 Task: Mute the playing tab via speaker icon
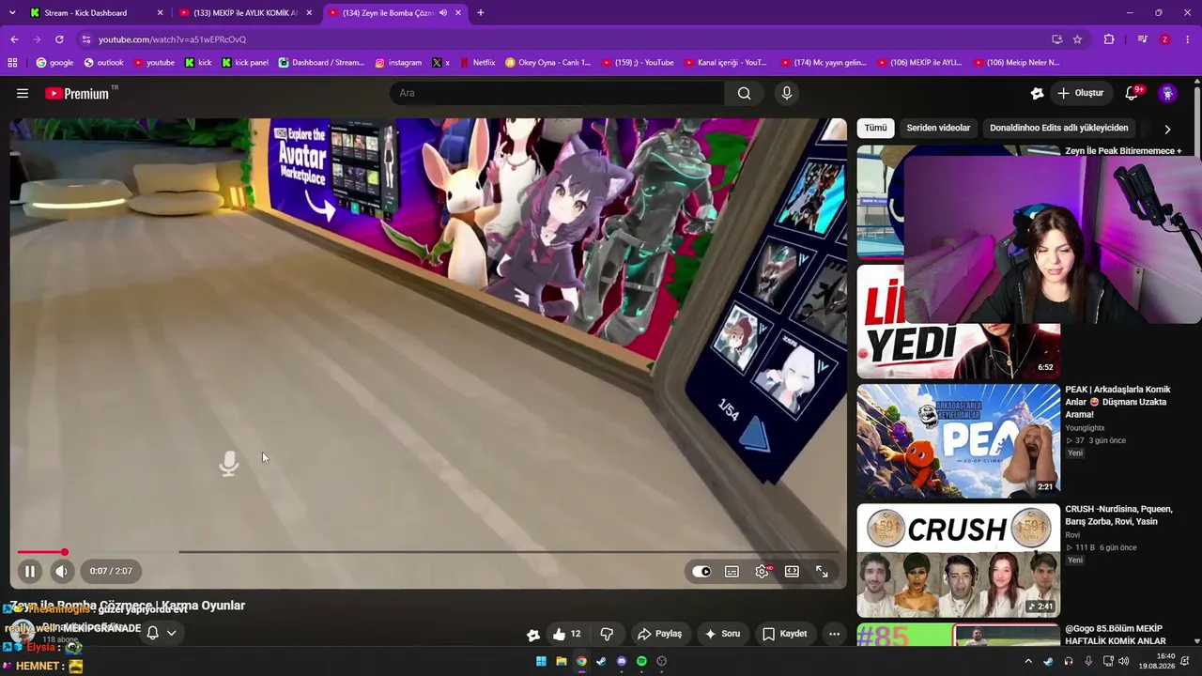point(443,13)
